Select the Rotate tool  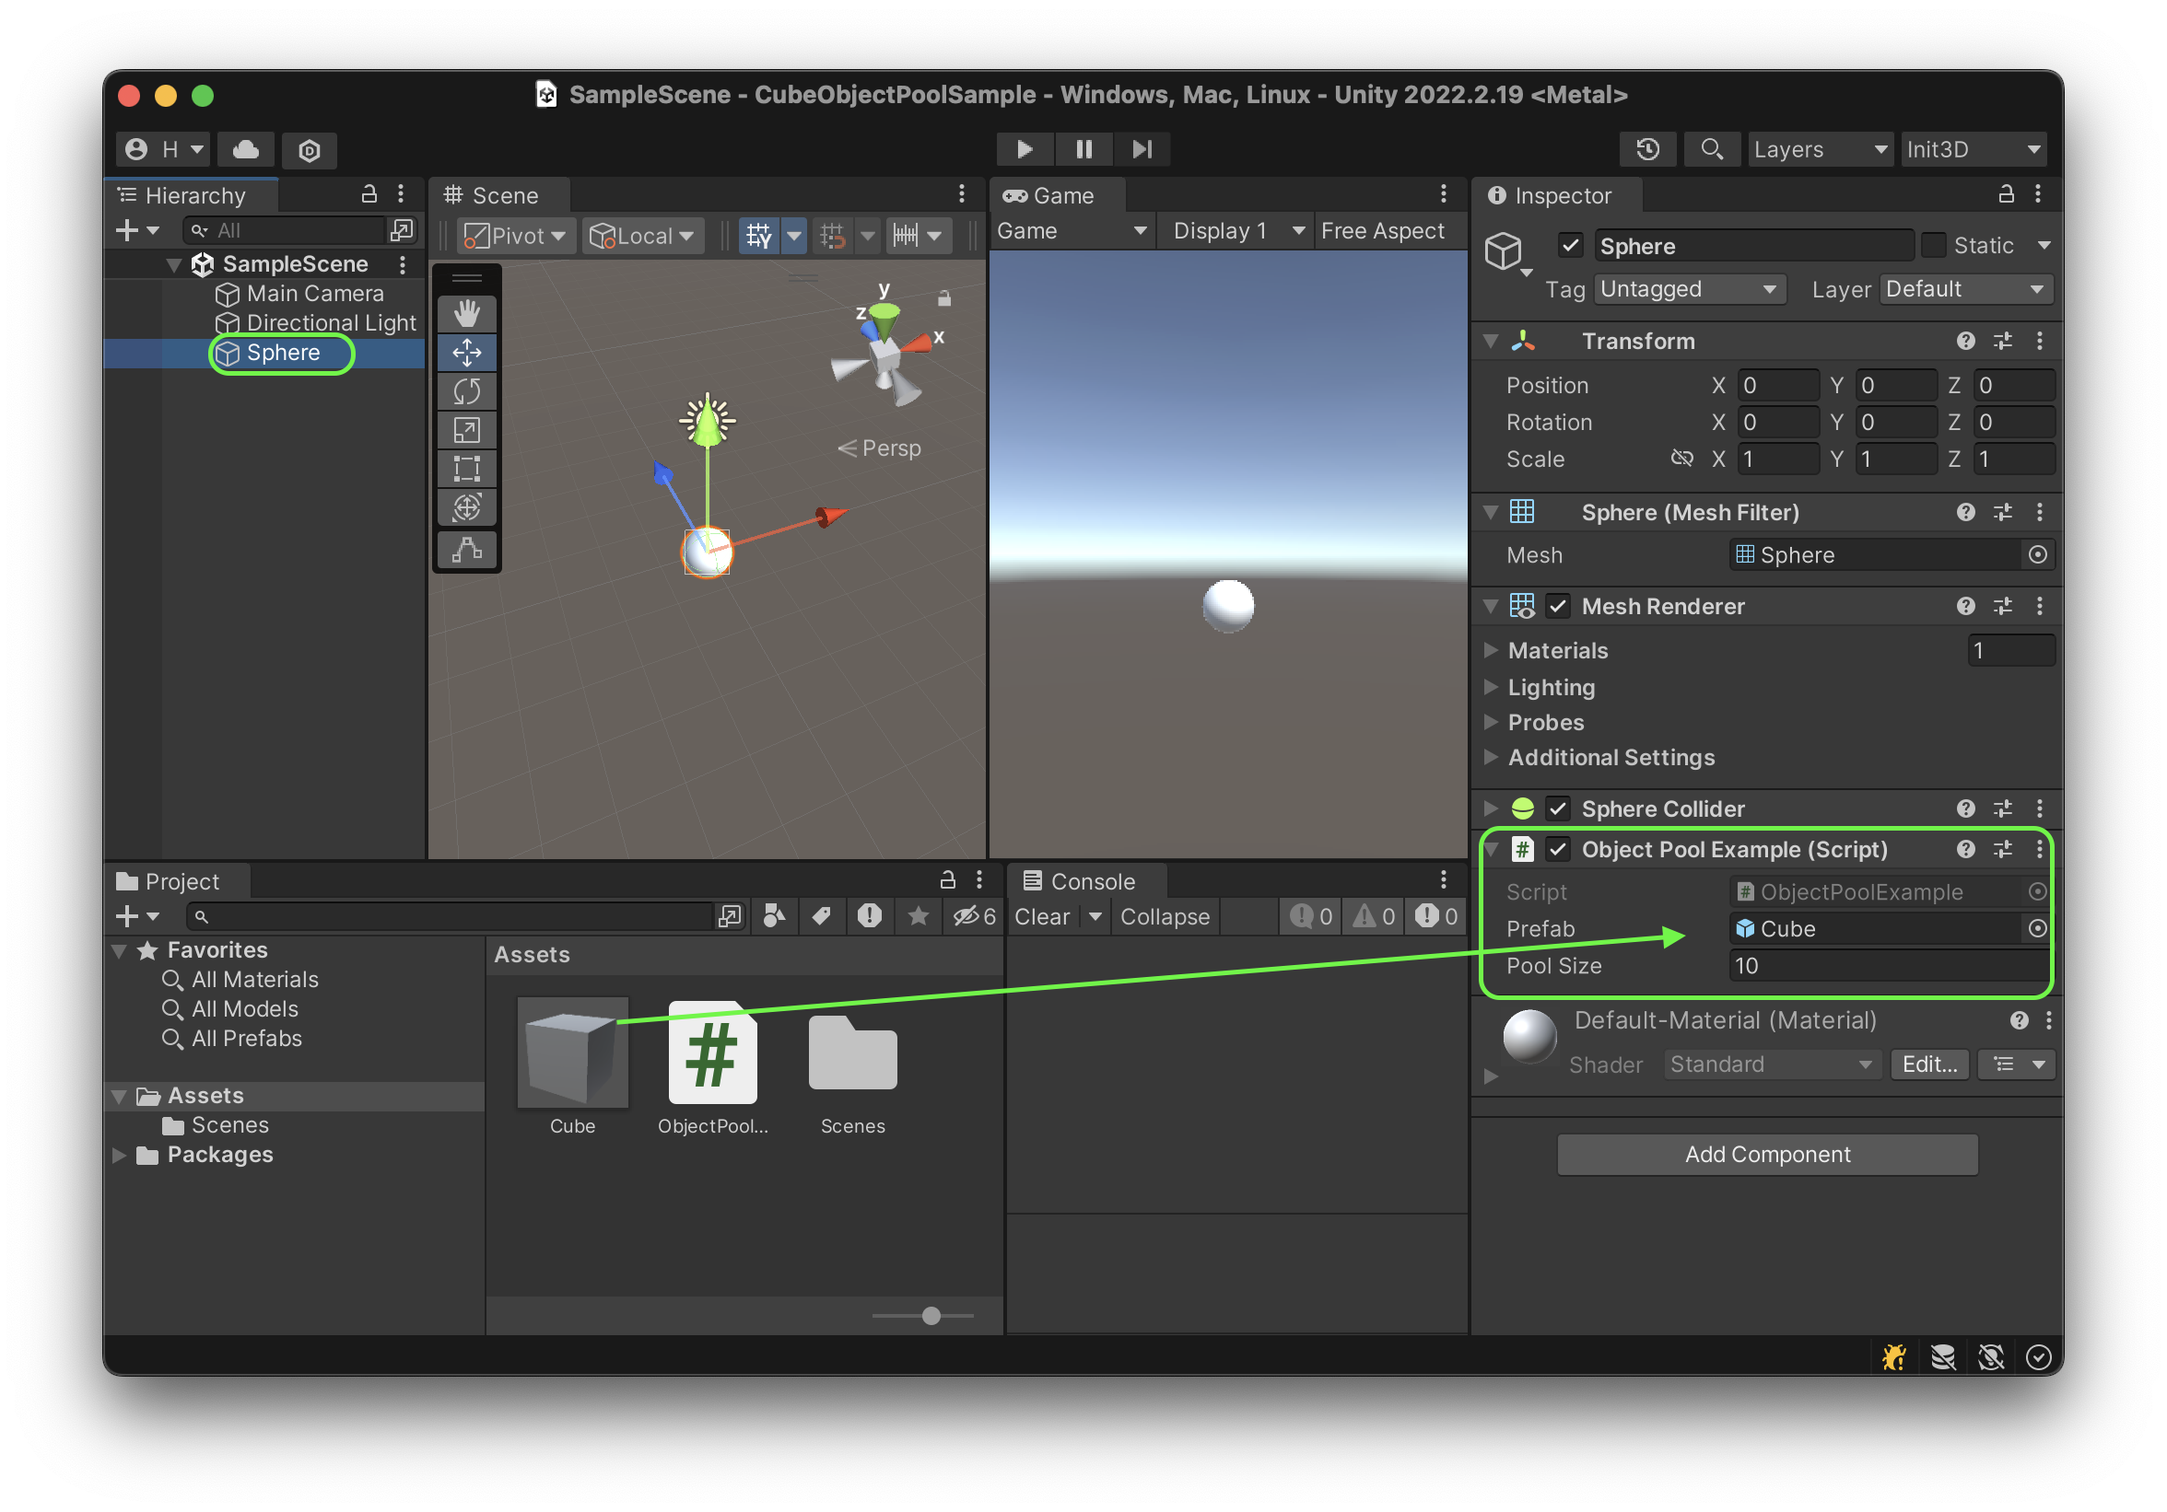(x=466, y=390)
